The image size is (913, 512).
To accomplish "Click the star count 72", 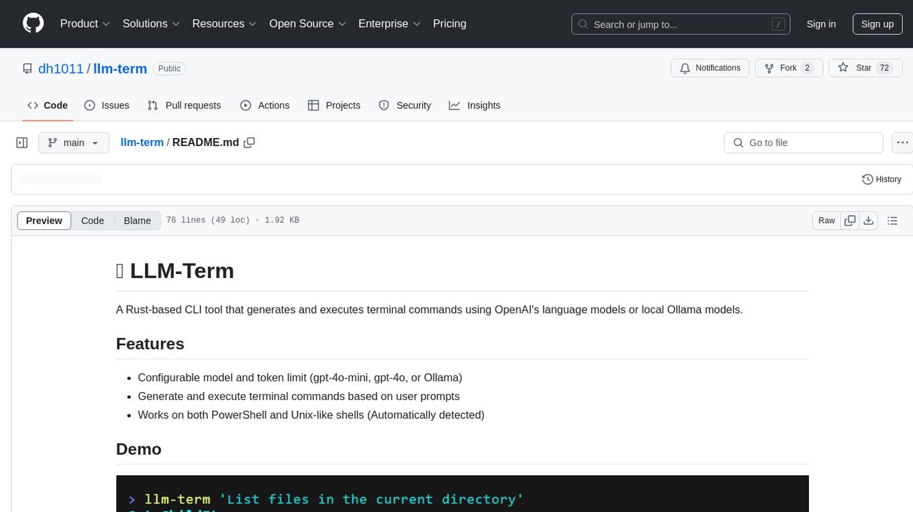I will pyautogui.click(x=884, y=68).
